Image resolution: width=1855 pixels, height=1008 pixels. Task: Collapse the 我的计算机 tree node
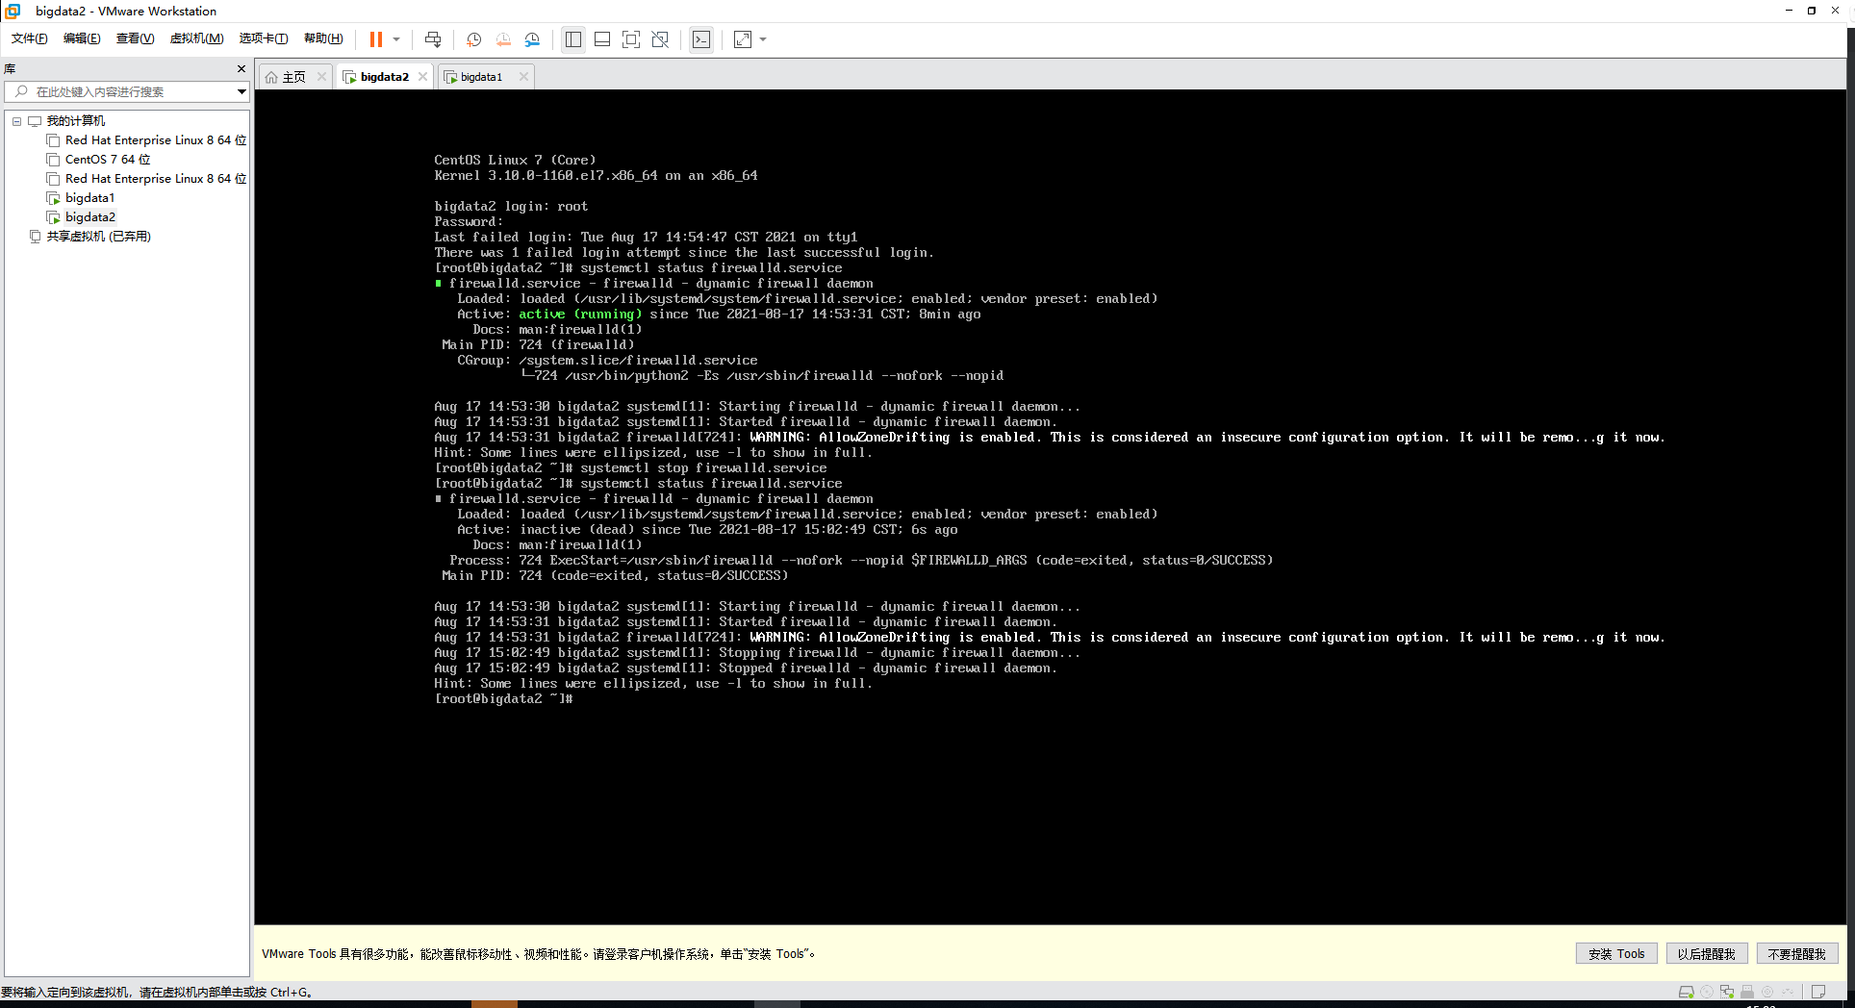[x=16, y=120]
